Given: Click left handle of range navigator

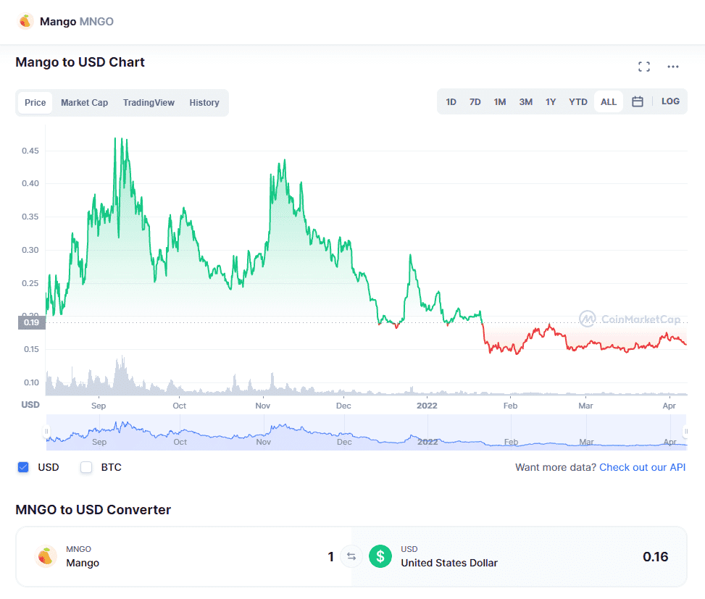Looking at the screenshot, I should 46,432.
